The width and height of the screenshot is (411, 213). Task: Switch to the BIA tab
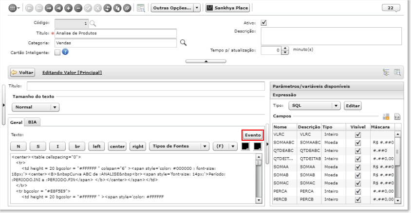[x=32, y=122]
